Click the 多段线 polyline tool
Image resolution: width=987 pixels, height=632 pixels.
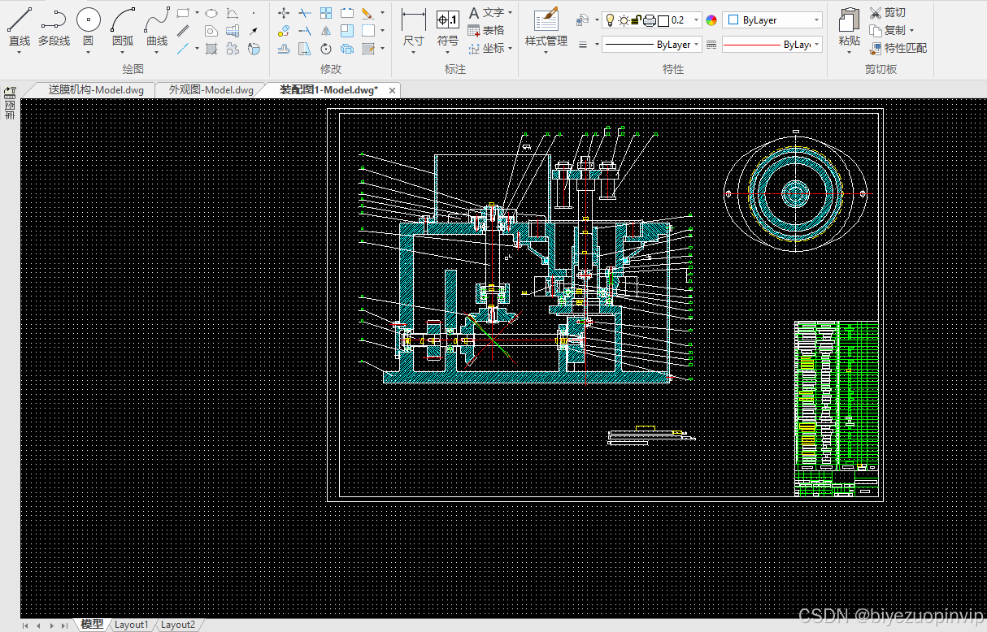(54, 27)
